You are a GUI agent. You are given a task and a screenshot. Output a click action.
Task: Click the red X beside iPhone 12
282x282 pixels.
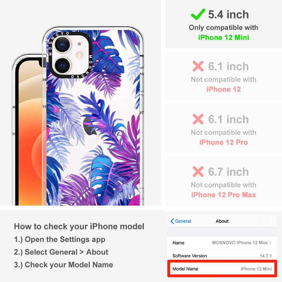[198, 66]
